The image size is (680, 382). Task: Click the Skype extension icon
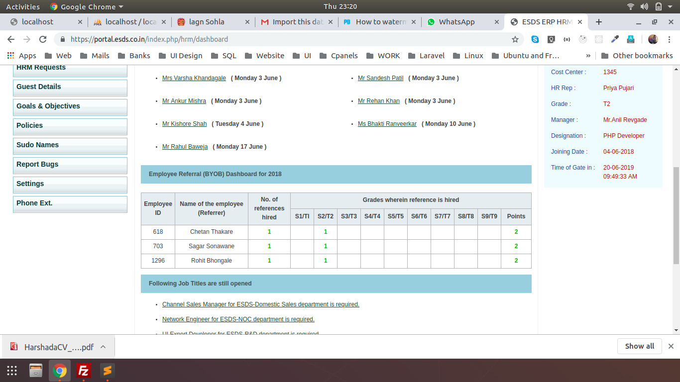(x=535, y=39)
